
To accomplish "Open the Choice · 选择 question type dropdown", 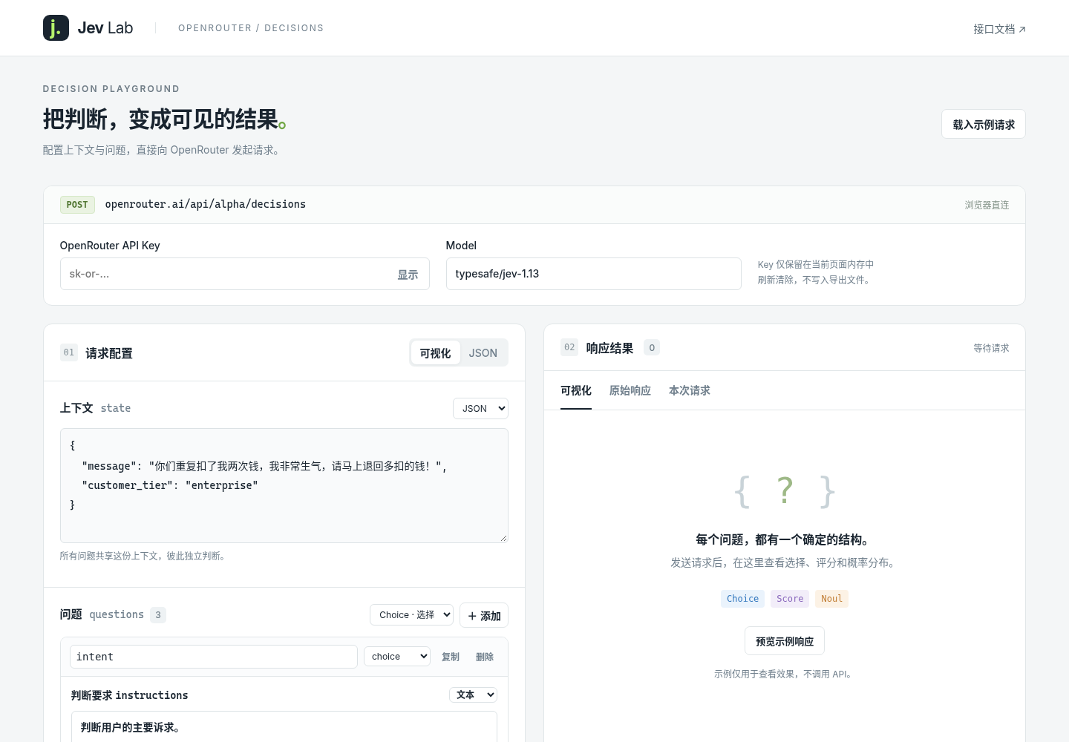I will 411,614.
